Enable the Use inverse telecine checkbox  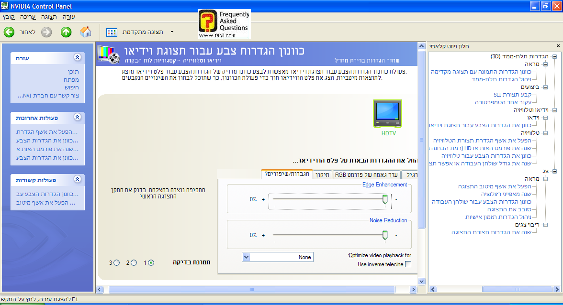408,263
